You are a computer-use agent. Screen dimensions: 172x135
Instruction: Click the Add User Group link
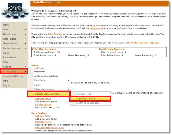click(x=43, y=99)
